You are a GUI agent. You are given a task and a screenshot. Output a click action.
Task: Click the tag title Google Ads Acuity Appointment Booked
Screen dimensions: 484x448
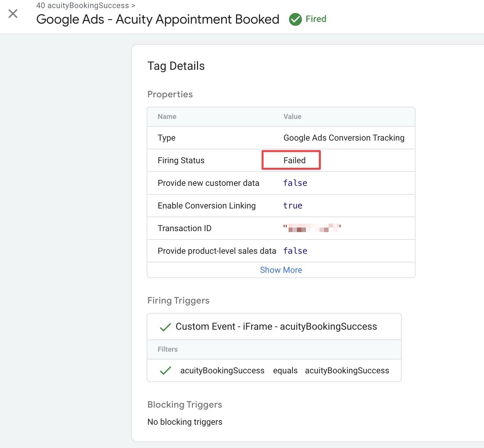pyautogui.click(x=158, y=19)
